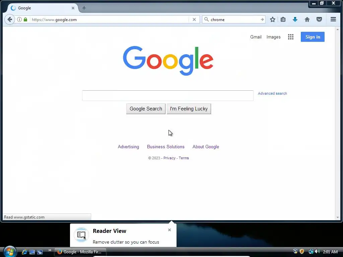The image size is (343, 257).
Task: Dismiss the Reader View popup
Action: click(x=169, y=230)
